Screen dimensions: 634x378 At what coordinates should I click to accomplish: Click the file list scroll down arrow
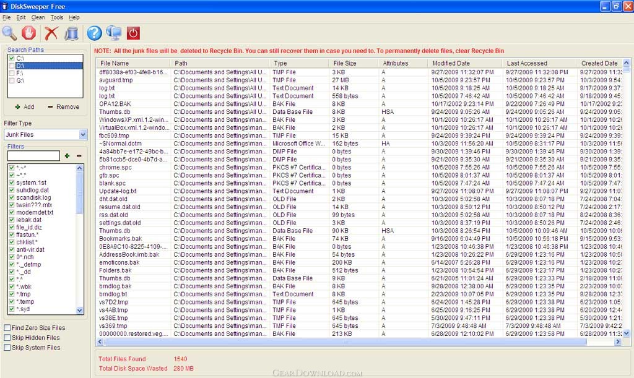[x=627, y=333]
